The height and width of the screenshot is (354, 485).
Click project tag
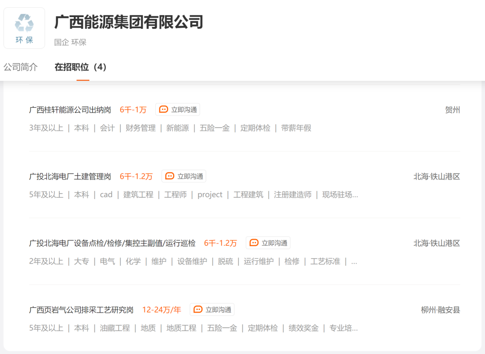[x=210, y=195]
